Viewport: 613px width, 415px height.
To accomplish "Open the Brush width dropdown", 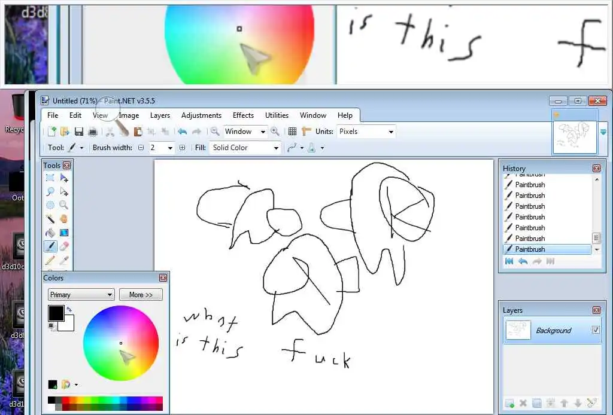I will [x=170, y=148].
